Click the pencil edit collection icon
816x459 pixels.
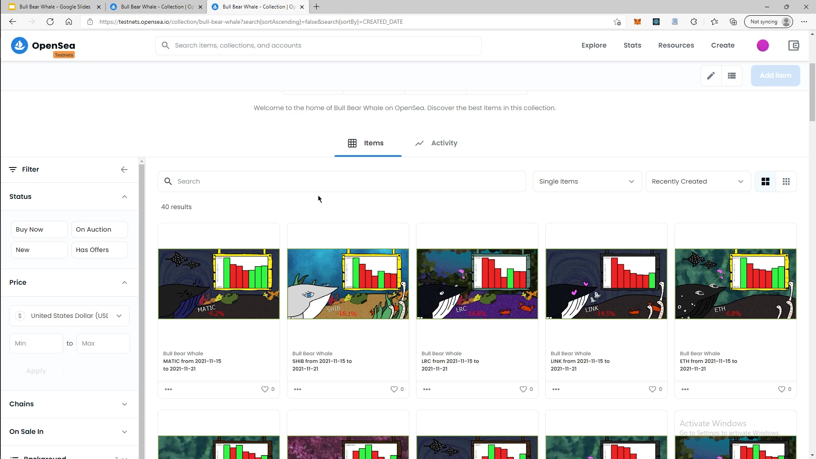tap(711, 76)
